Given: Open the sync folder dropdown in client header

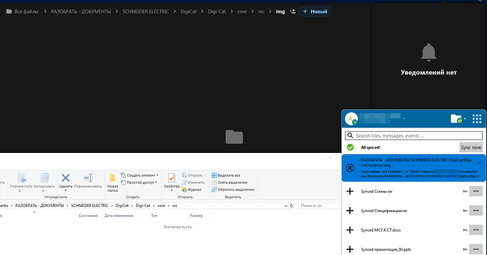Looking at the screenshot, I should coord(458,118).
